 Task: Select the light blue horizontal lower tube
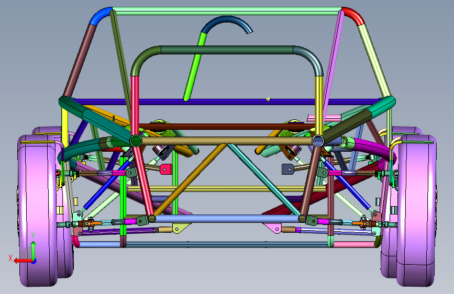(227, 219)
